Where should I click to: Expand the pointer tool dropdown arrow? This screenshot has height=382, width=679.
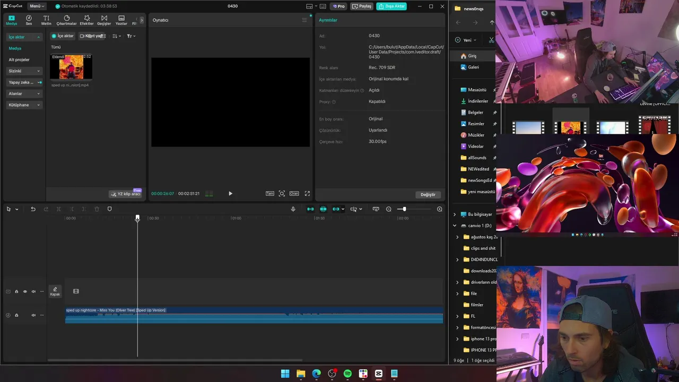[16, 209]
